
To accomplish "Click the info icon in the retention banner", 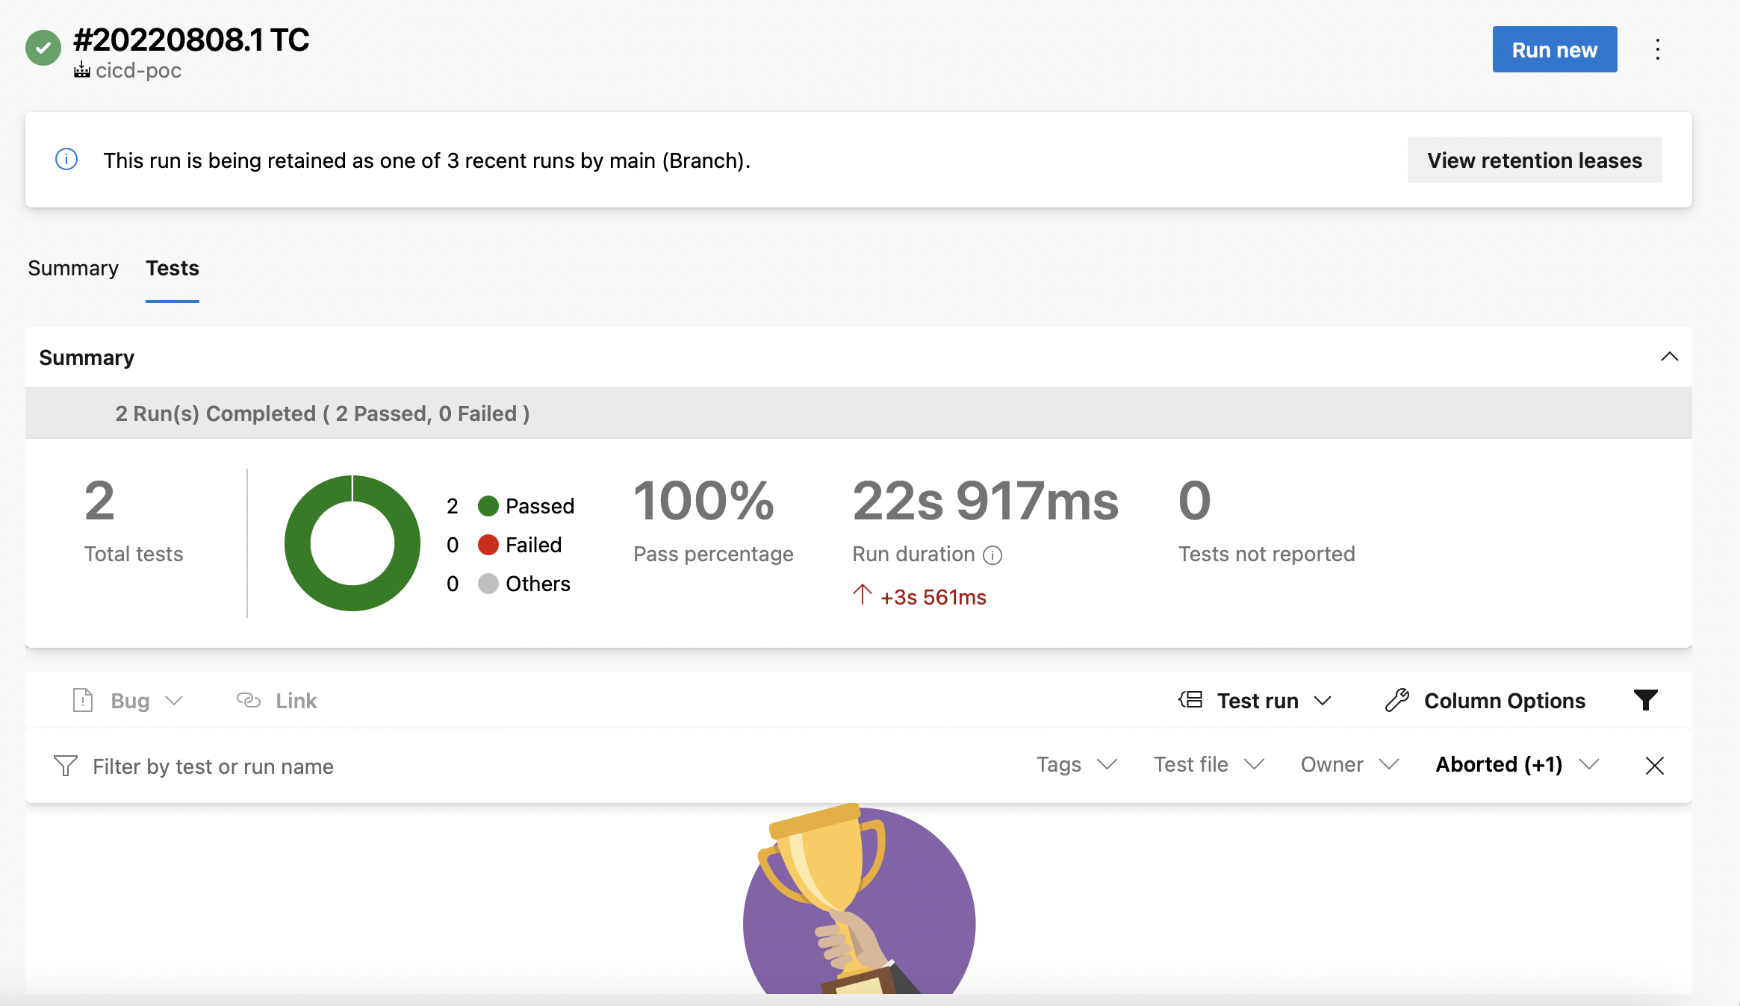I will pyautogui.click(x=66, y=160).
